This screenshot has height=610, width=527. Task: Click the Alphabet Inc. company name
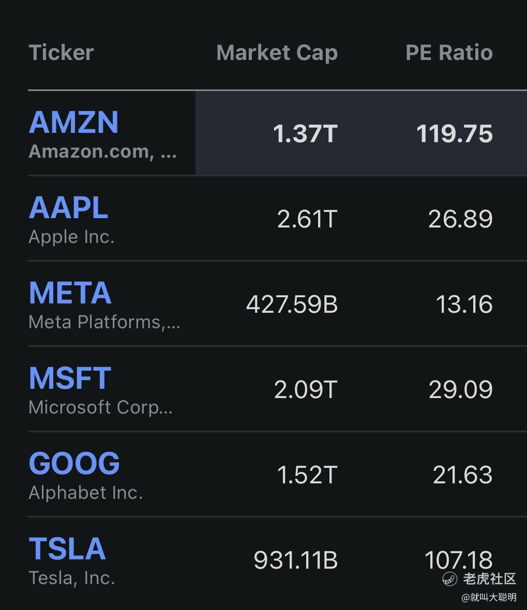point(86,493)
